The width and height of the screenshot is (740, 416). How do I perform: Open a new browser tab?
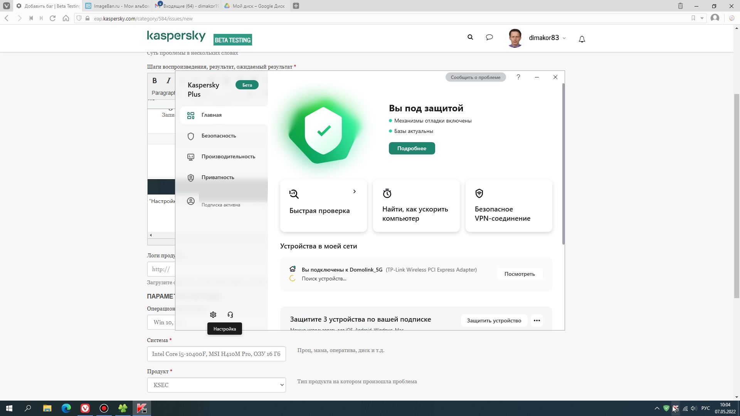pyautogui.click(x=296, y=6)
